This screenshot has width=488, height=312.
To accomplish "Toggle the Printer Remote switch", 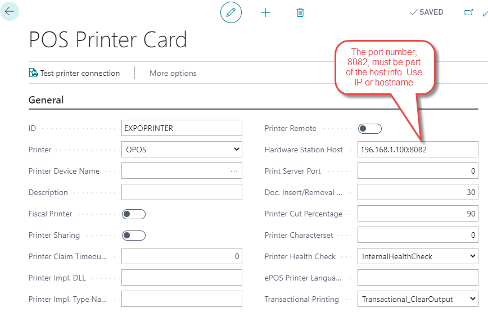I will (x=370, y=129).
